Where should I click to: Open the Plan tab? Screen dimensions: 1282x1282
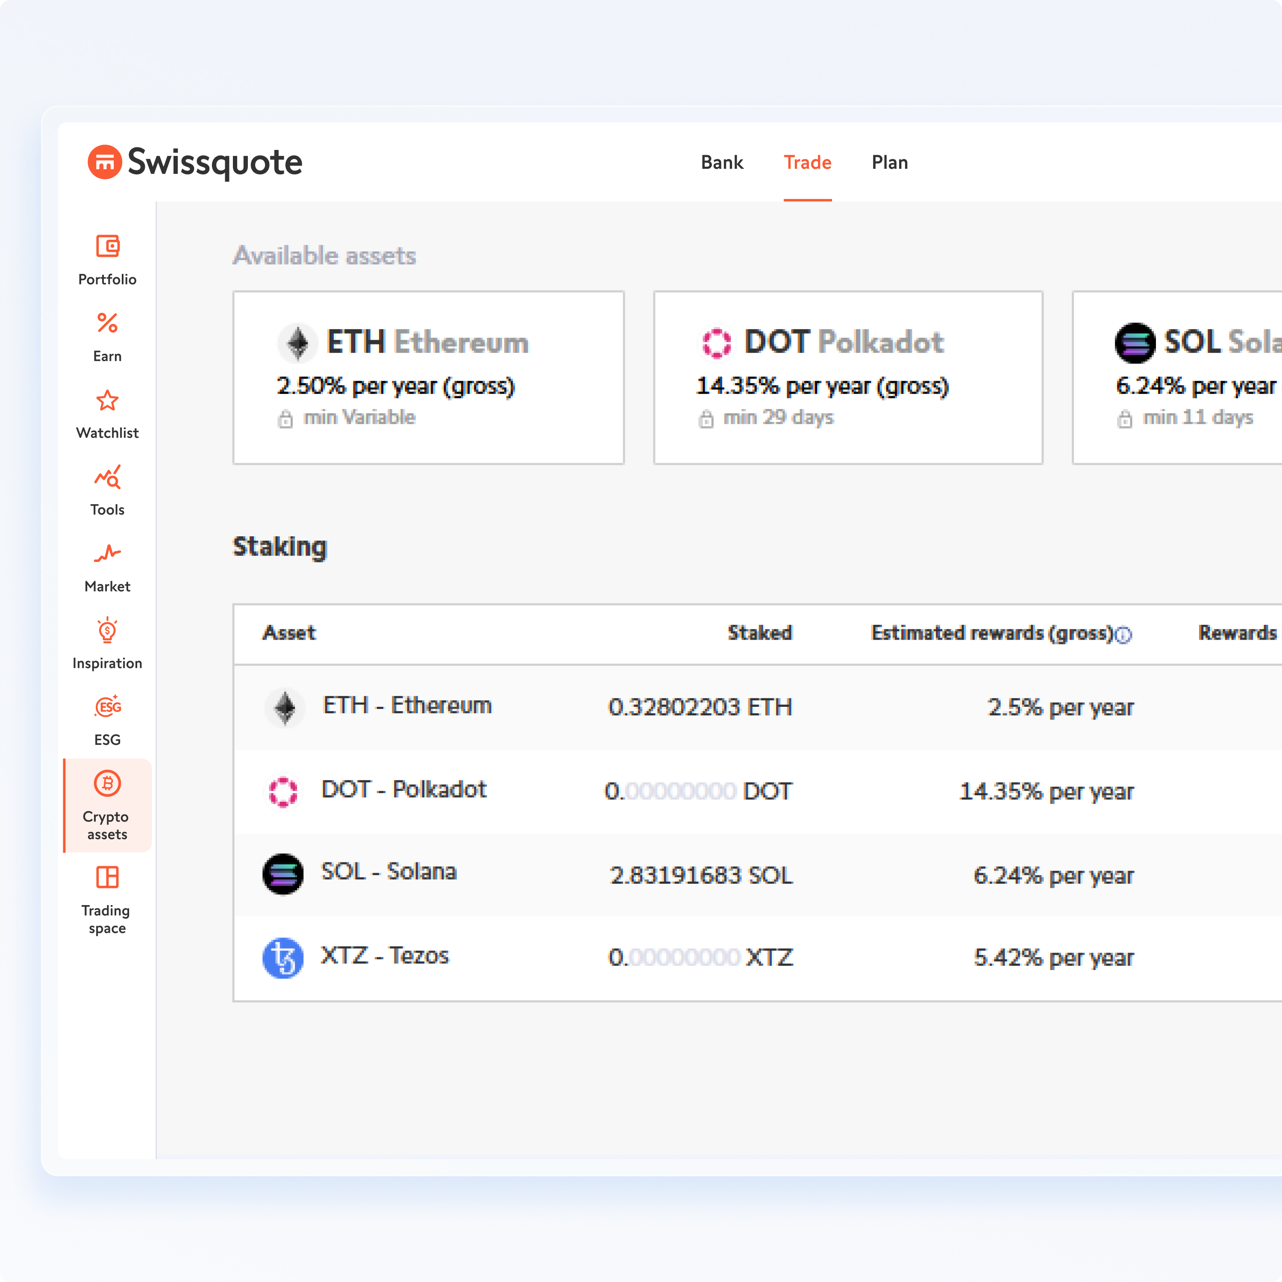pos(889,162)
